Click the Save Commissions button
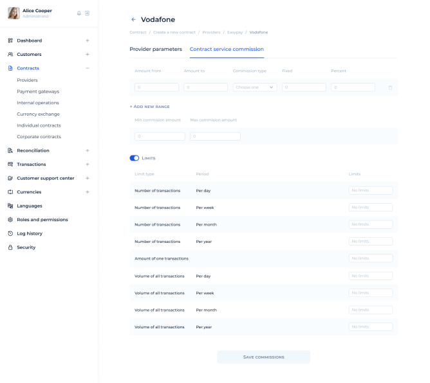 263,357
